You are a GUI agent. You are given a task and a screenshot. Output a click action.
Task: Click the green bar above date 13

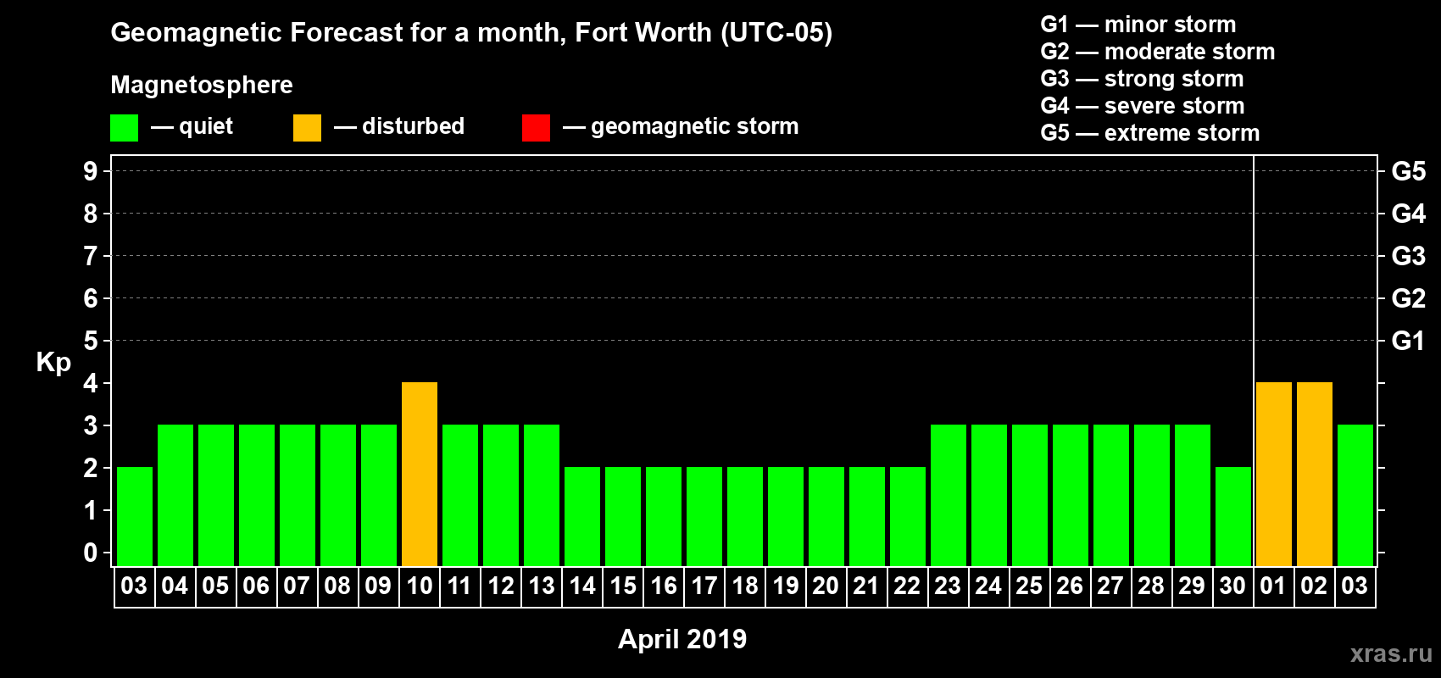[542, 495]
